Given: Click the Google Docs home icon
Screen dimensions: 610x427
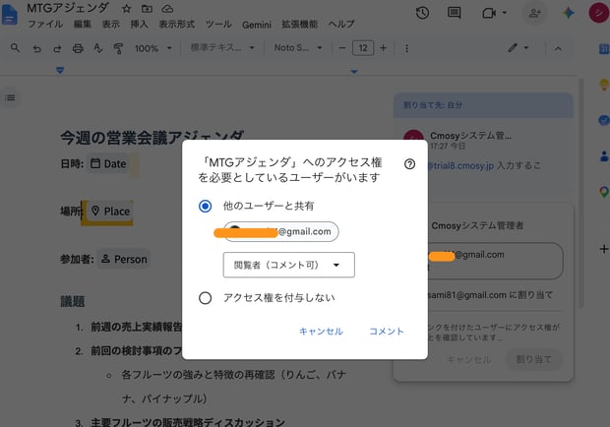Looking at the screenshot, I should [x=9, y=14].
